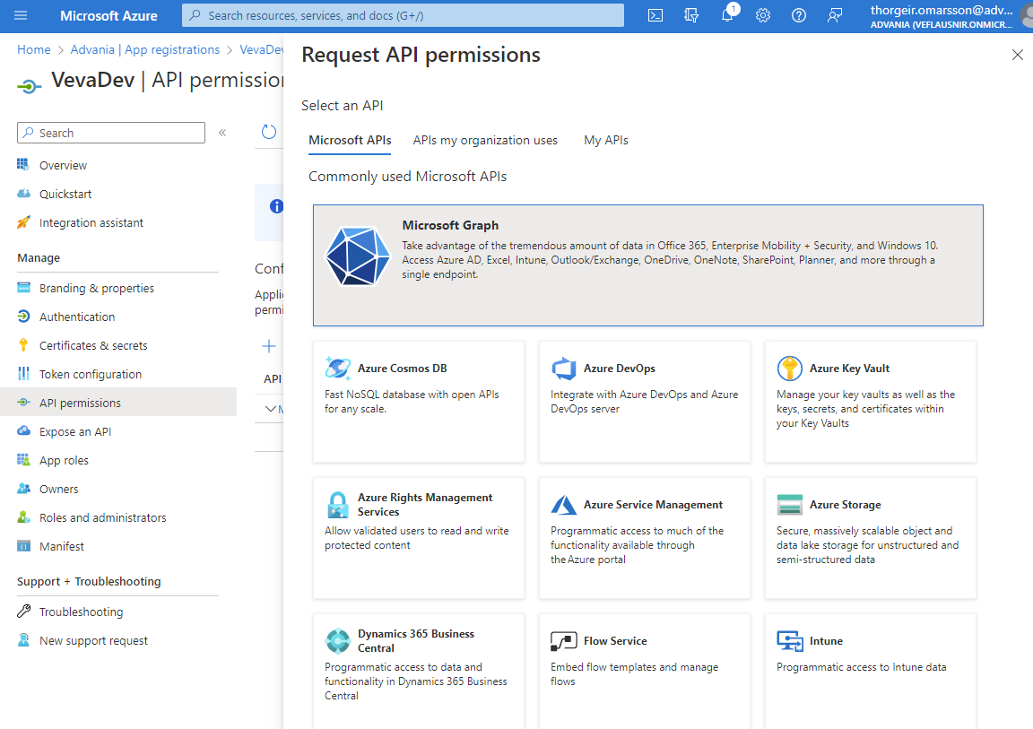Click the Intune devices icon

789,641
